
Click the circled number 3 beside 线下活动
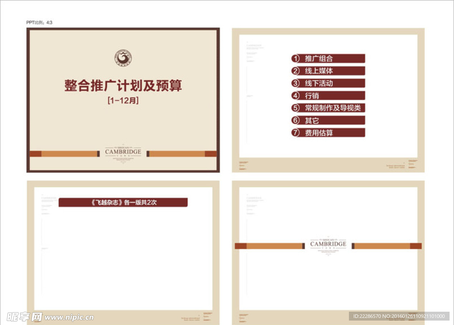click(296, 83)
